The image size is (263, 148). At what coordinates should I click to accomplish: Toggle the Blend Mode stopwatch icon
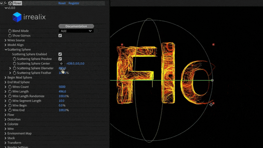[x=10, y=31]
